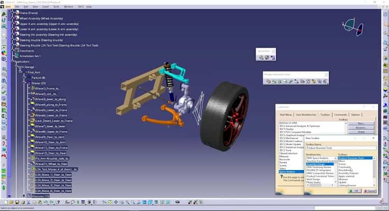Click the Toolbar Name input field

tap(341, 148)
